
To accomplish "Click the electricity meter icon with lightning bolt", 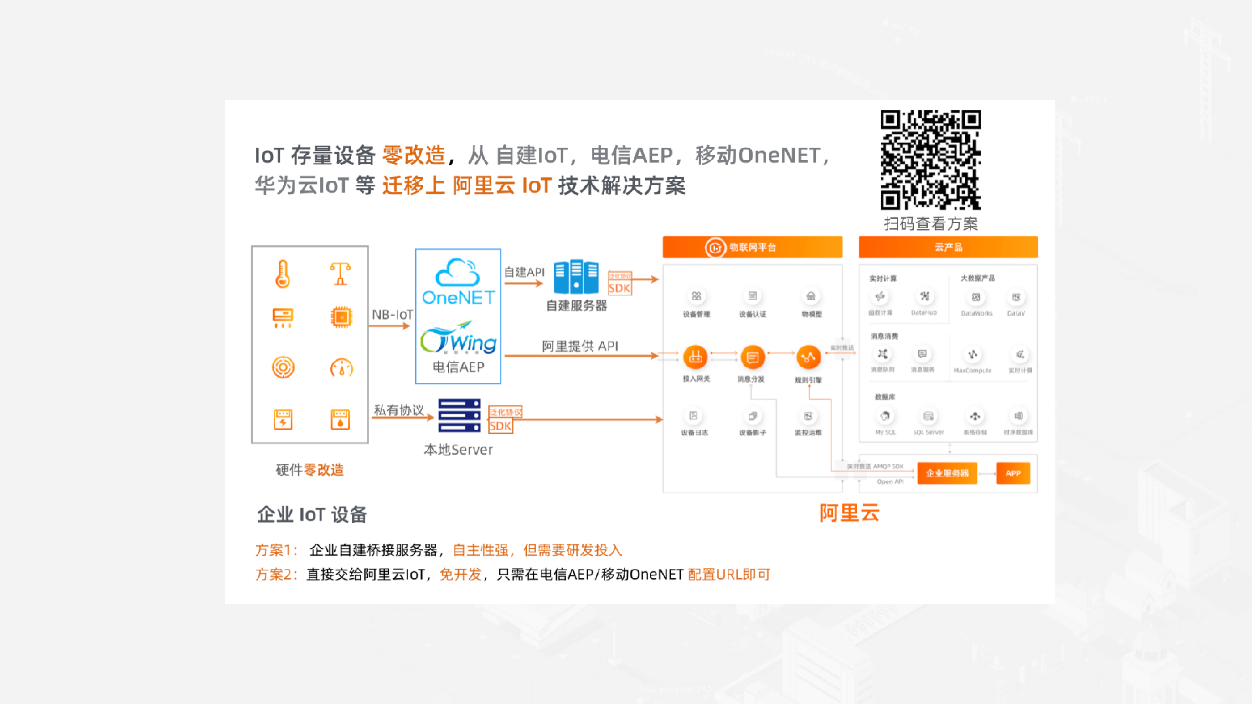I will point(283,419).
